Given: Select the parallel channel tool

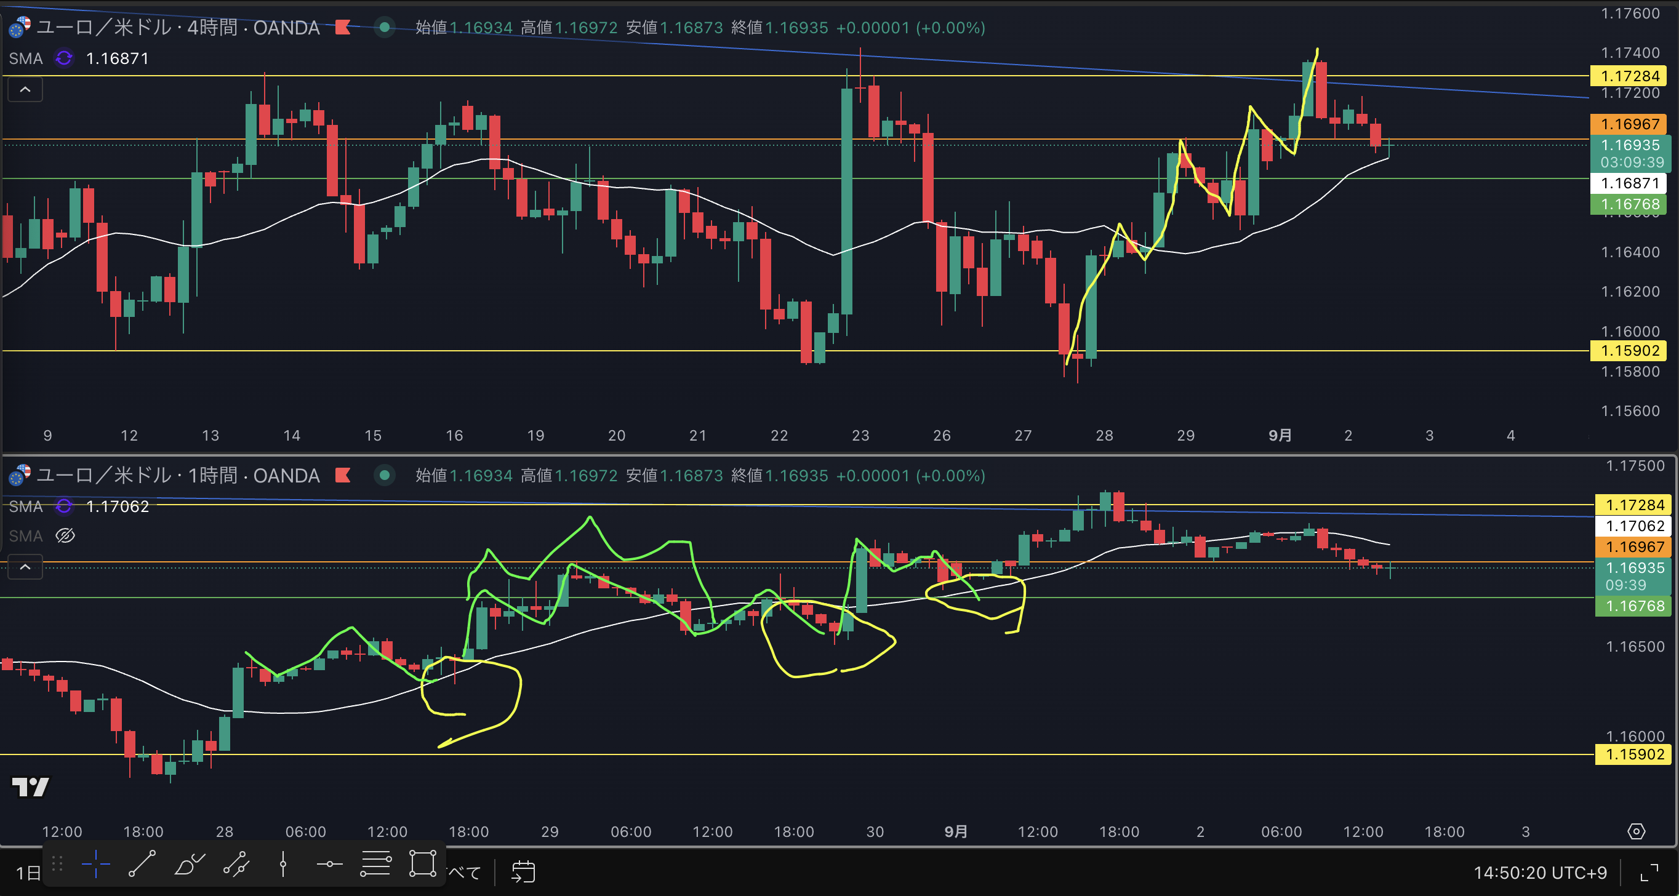Looking at the screenshot, I should (x=236, y=865).
